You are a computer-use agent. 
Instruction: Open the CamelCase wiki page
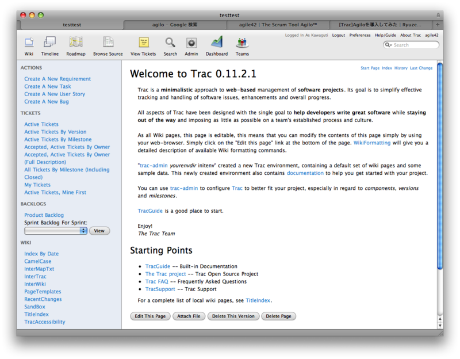[x=37, y=262]
